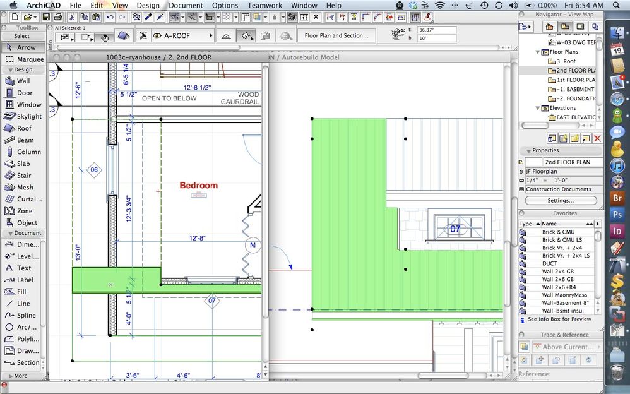Screen dimensions: 630x394
Task: Click the Save icon in toolbar
Action: (45, 17)
